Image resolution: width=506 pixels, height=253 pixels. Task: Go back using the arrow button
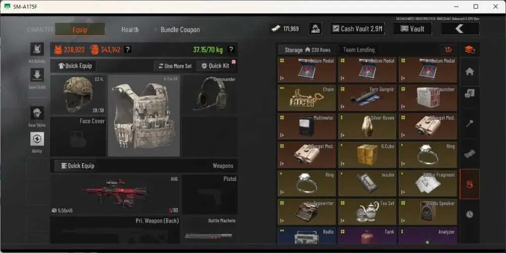point(460,29)
